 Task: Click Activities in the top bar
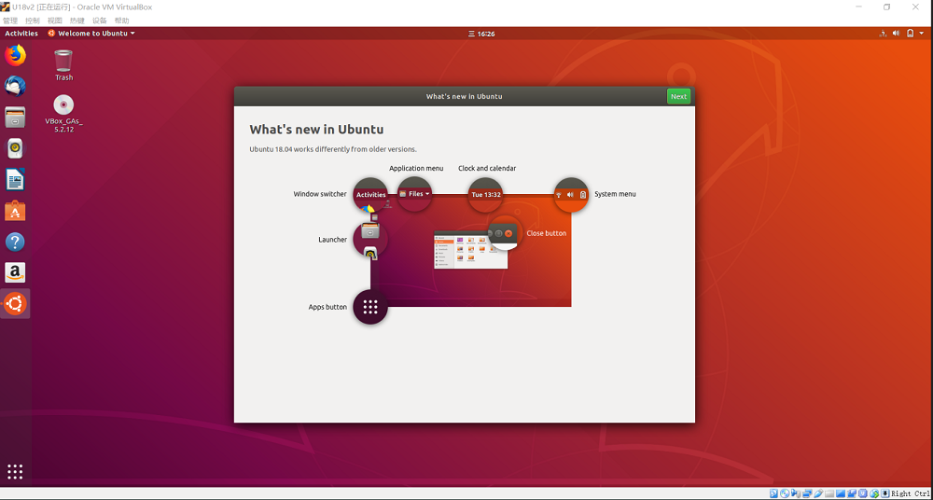pyautogui.click(x=21, y=34)
